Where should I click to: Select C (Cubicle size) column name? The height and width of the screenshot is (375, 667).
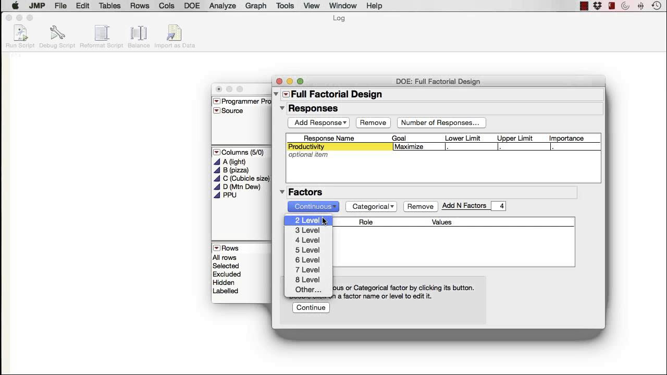(246, 179)
